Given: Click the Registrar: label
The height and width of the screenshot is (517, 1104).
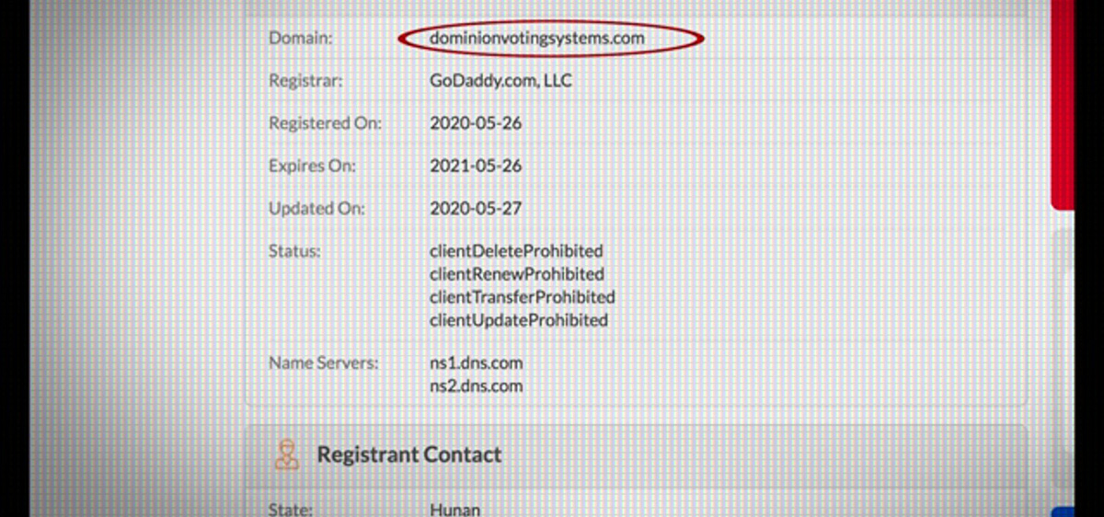Looking at the screenshot, I should [x=305, y=81].
